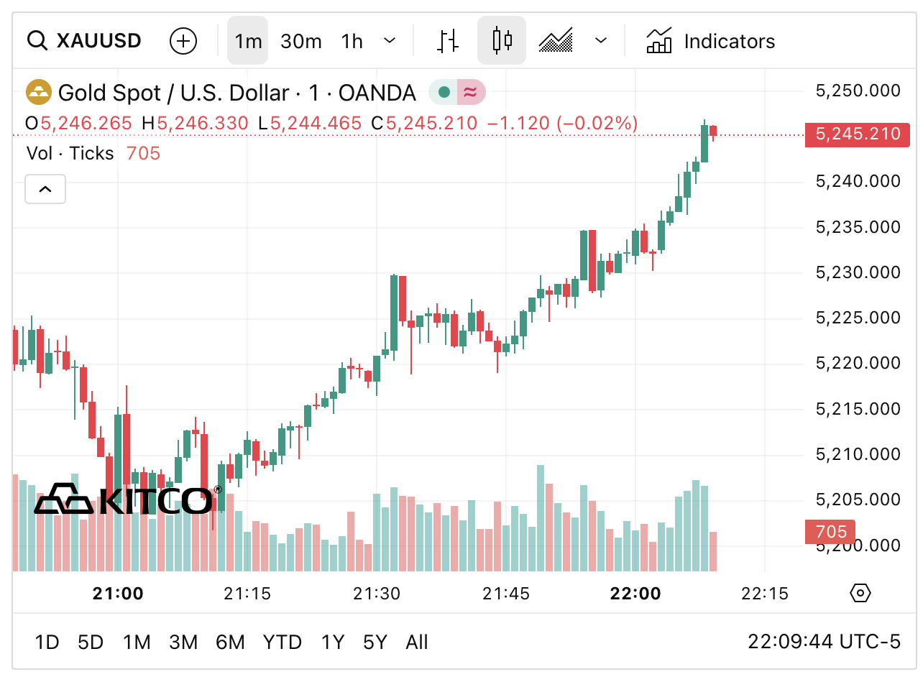Toggle the green market status dot
The image size is (923, 677).
(x=444, y=92)
